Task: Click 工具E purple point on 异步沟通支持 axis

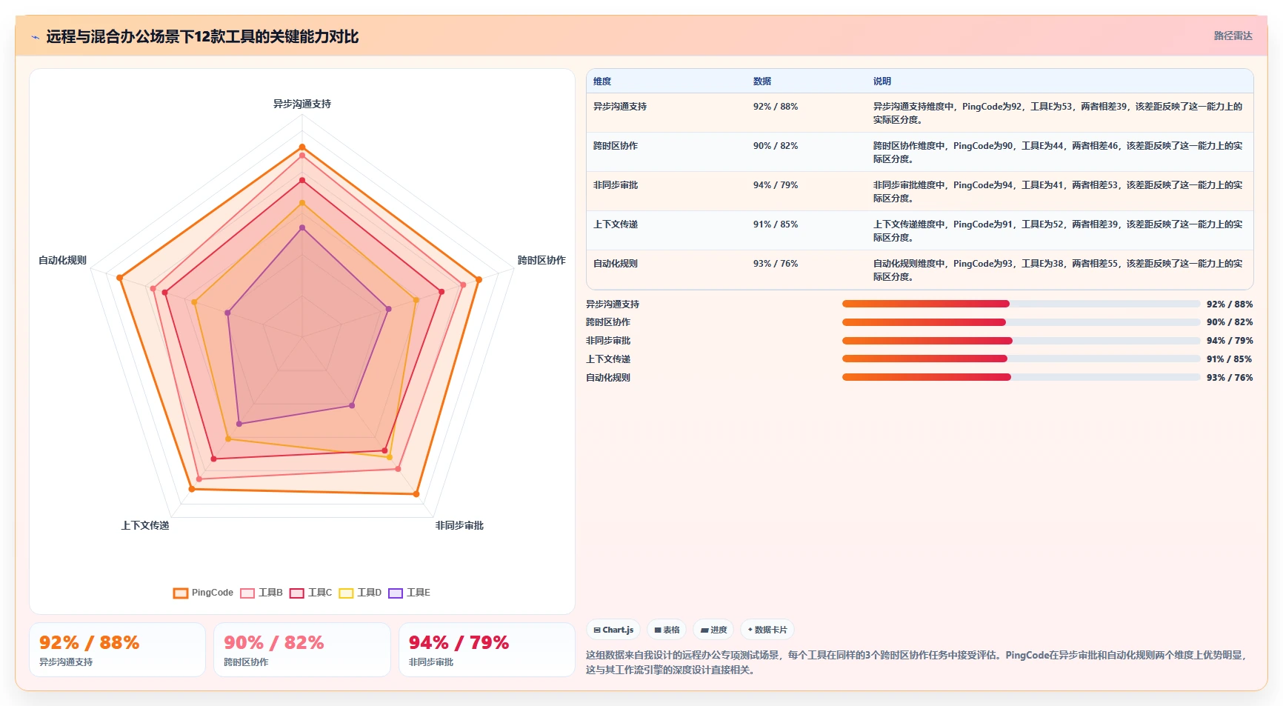Action: [x=302, y=228]
